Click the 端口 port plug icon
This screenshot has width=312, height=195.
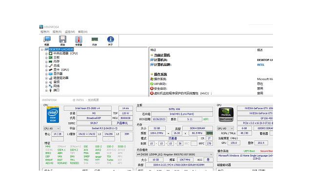(x=51, y=90)
